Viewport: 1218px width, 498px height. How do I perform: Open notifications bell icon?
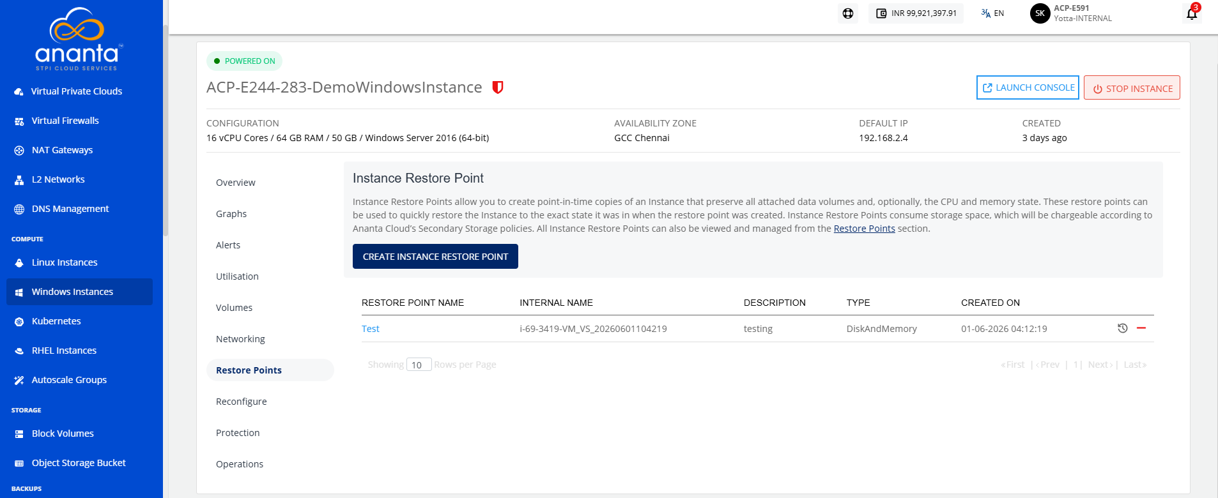click(1192, 13)
